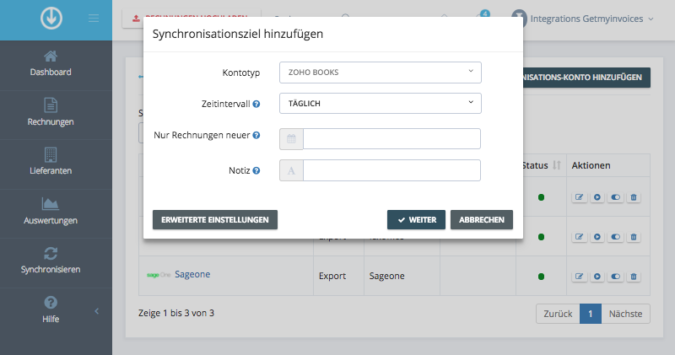Expand the Zeitintervall dropdown set to Täglich
This screenshot has height=355, width=675.
381,103
